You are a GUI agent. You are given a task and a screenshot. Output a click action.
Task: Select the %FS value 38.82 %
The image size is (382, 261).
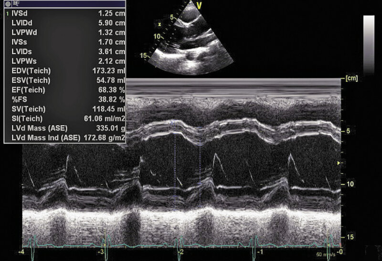(x=112, y=99)
